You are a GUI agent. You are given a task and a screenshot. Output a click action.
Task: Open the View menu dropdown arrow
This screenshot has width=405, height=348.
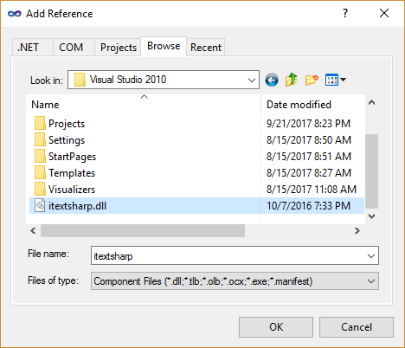point(343,80)
